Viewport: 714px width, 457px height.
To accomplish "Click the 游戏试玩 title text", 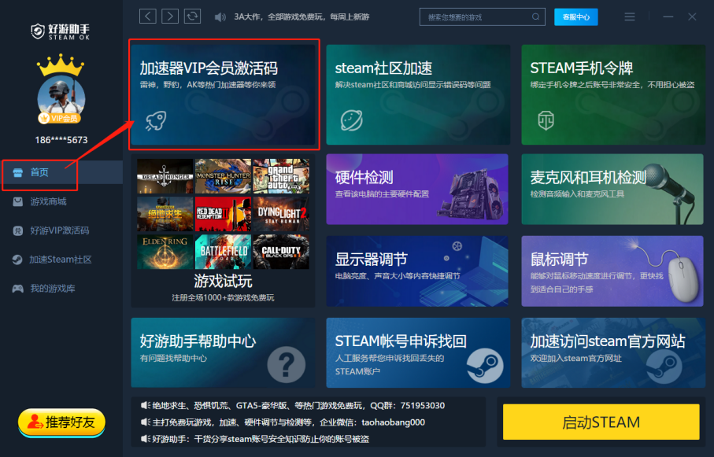I will 223,282.
